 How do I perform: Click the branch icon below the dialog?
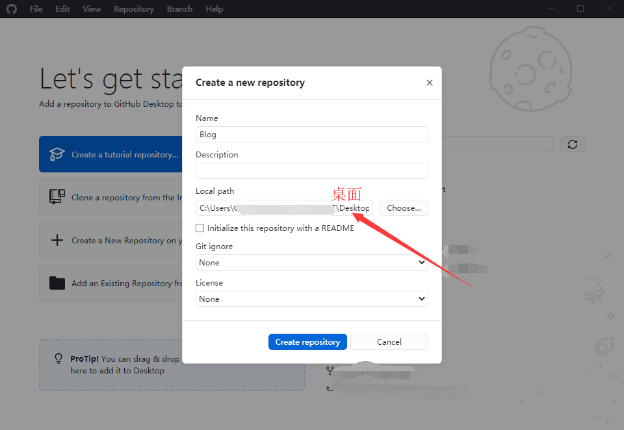click(330, 371)
